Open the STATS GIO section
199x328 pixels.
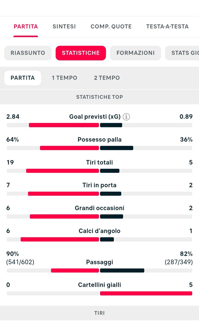coord(182,53)
